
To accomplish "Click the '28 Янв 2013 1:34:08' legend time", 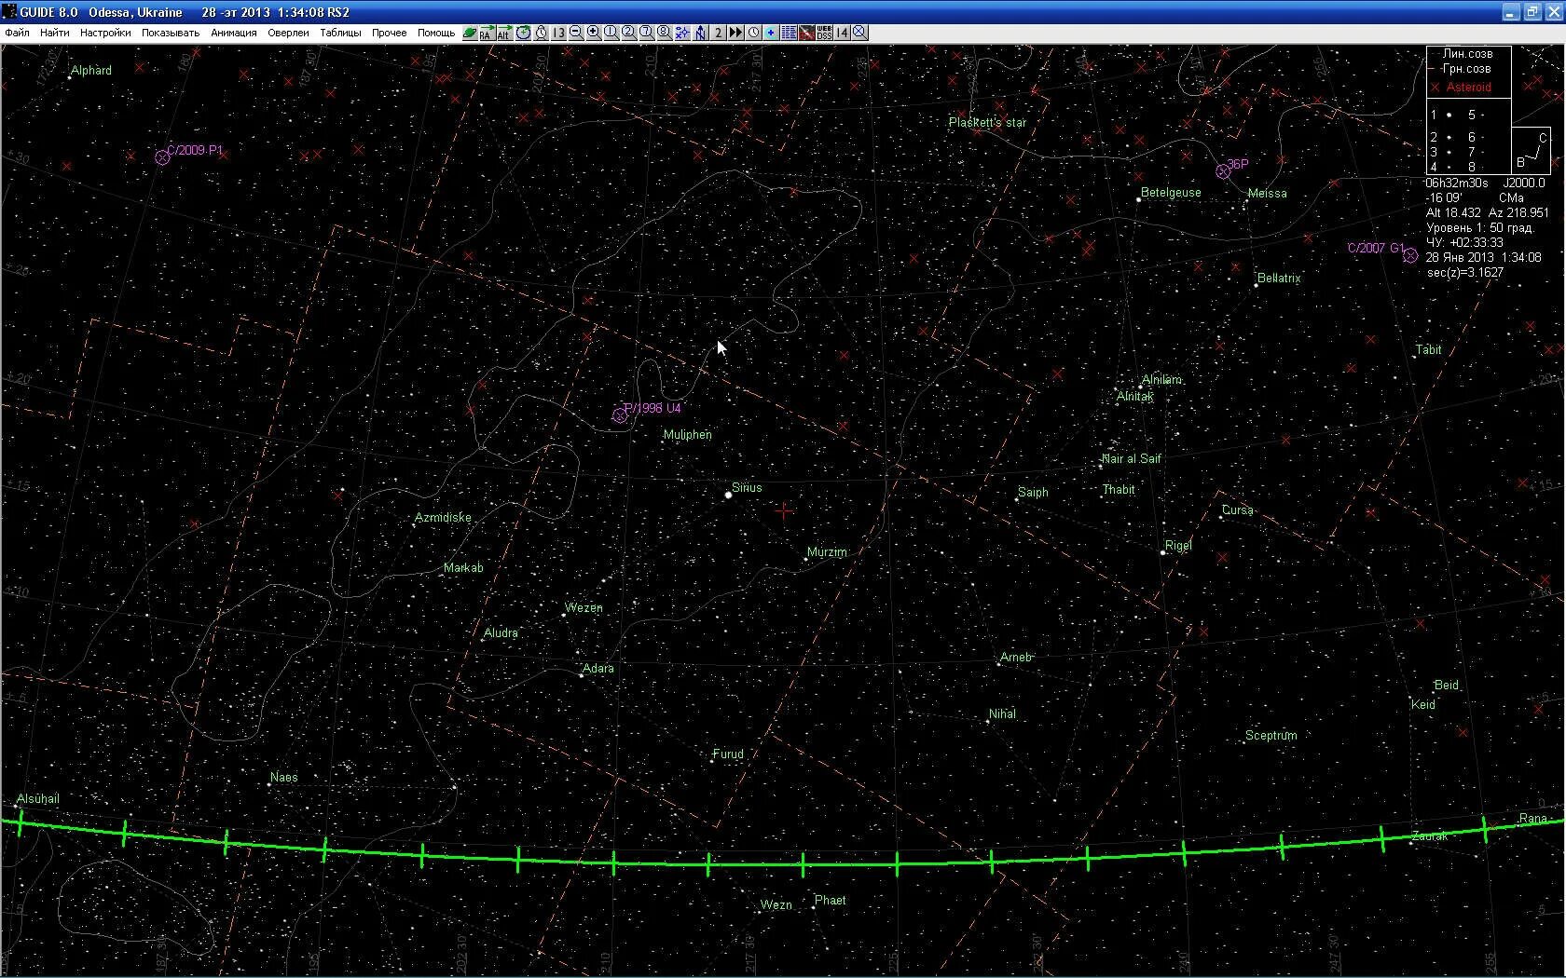I will (1483, 258).
